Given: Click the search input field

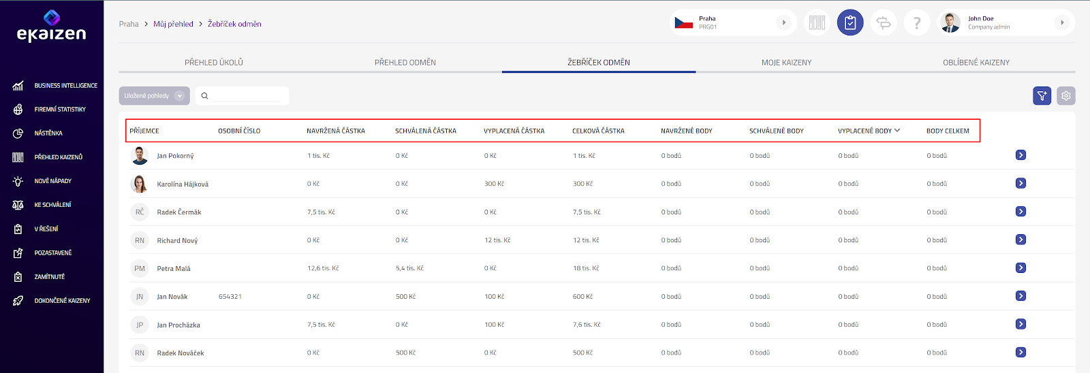Looking at the screenshot, I should 245,96.
